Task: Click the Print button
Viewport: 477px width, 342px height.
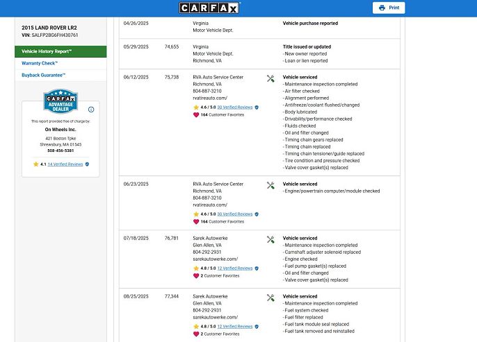Action: (389, 8)
